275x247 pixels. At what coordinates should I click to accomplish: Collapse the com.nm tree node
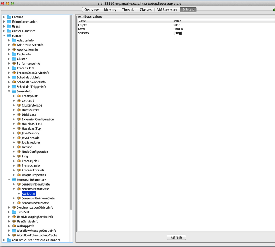coord(4,36)
